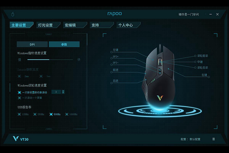This screenshot has width=229, height=153.
Task: Click the mouse icon at top-left corner
Action: pyautogui.click(x=13, y=14)
